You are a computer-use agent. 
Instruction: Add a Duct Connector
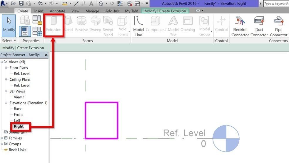coord(259,26)
